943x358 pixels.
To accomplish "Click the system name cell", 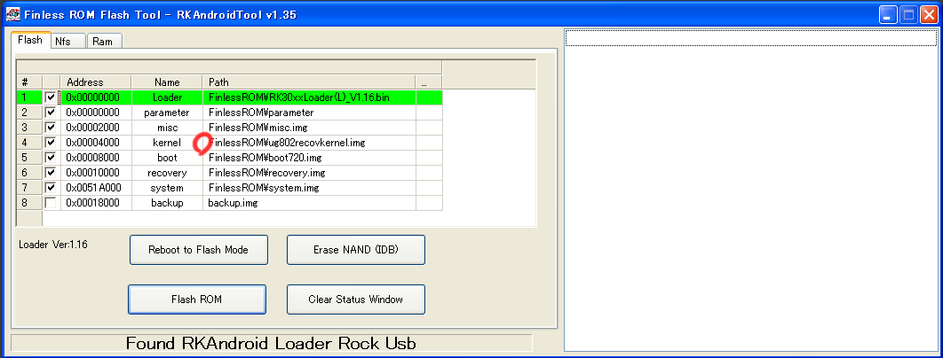I will click(167, 187).
